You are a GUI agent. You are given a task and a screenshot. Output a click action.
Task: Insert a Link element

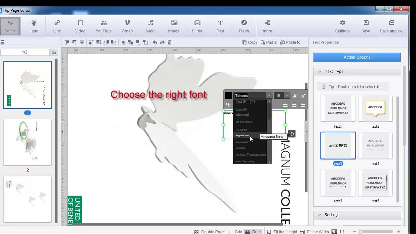click(57, 26)
